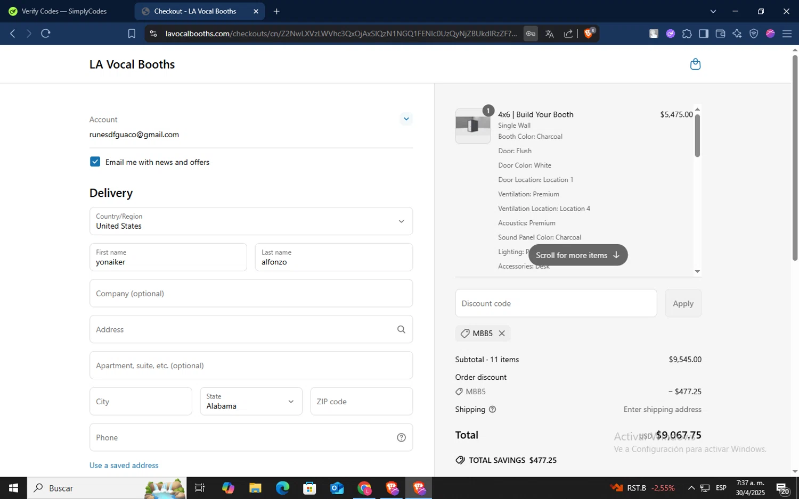Click the RST.B stock widget

(642, 488)
